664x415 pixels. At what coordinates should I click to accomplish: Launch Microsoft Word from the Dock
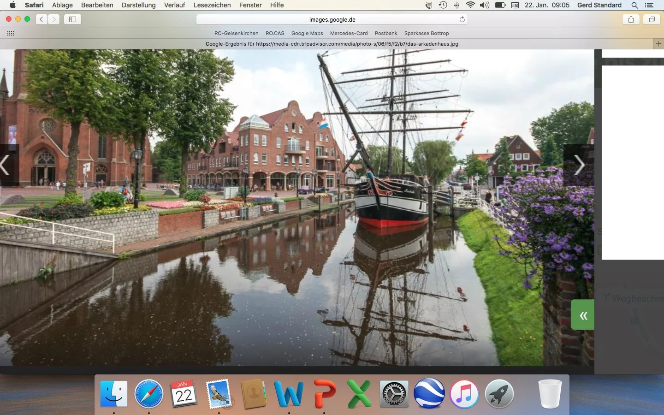point(289,394)
